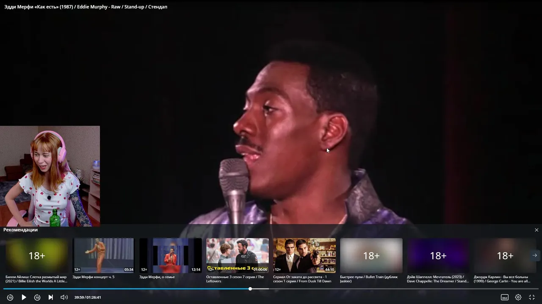Click title Сериал От заката до рассвета
542x304 pixels.
(302, 279)
